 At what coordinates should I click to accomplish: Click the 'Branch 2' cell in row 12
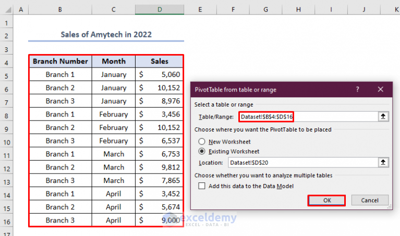click(x=60, y=167)
